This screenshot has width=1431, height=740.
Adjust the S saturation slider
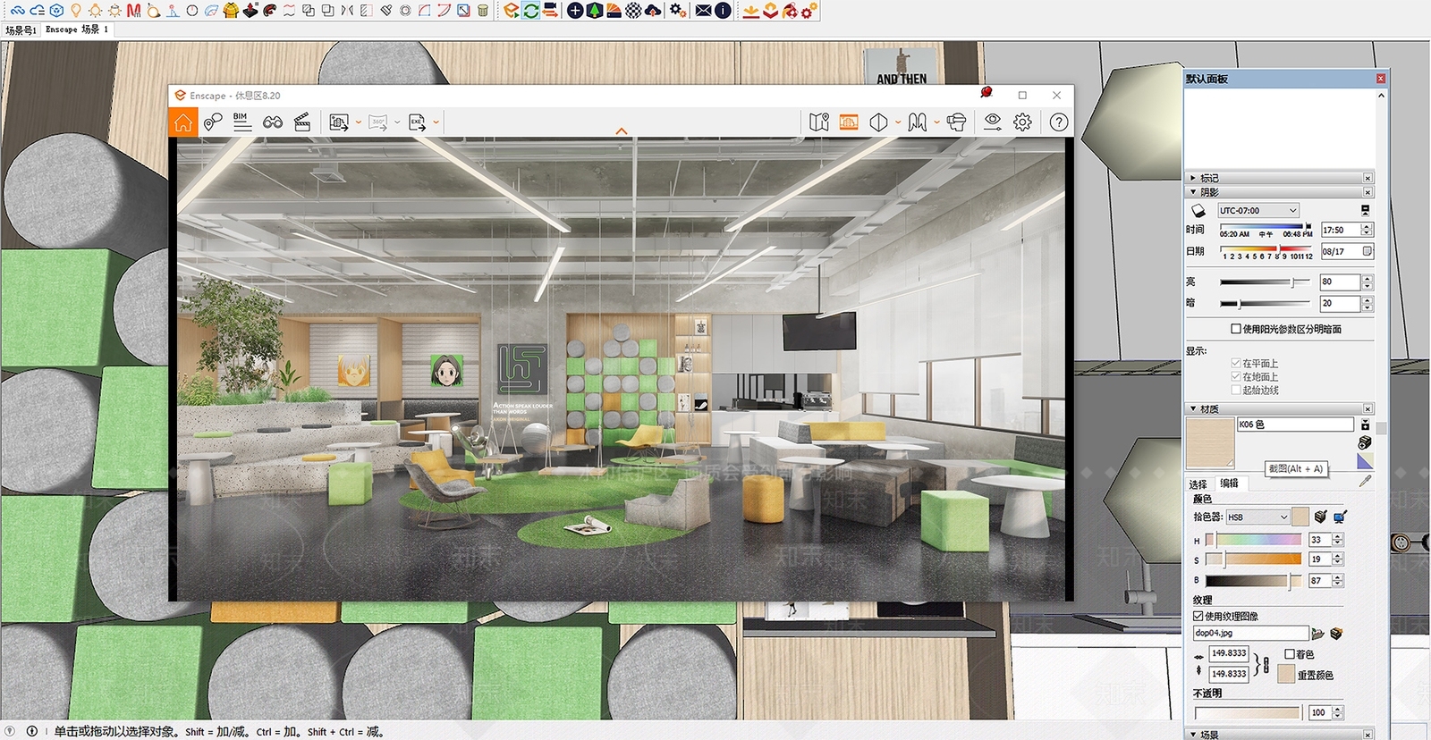[1253, 559]
